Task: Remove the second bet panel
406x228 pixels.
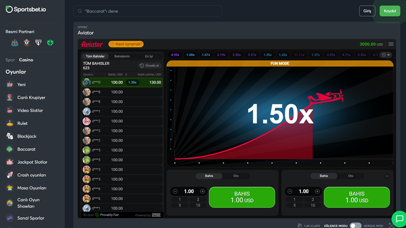Action: 387,176
